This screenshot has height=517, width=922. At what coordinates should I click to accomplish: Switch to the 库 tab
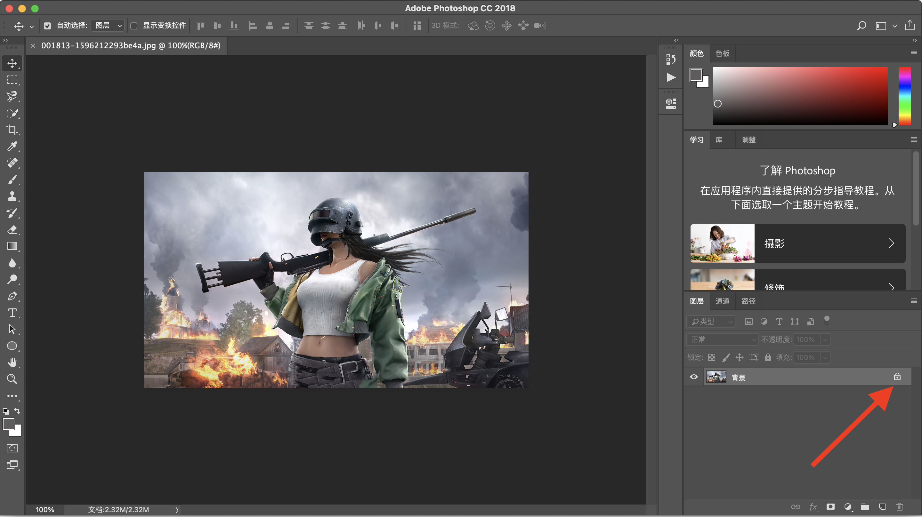719,139
